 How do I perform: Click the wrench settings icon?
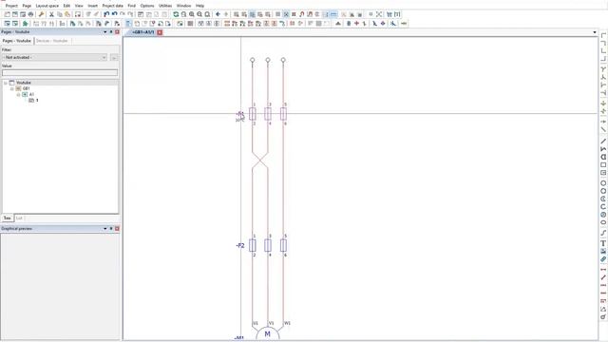point(41,14)
